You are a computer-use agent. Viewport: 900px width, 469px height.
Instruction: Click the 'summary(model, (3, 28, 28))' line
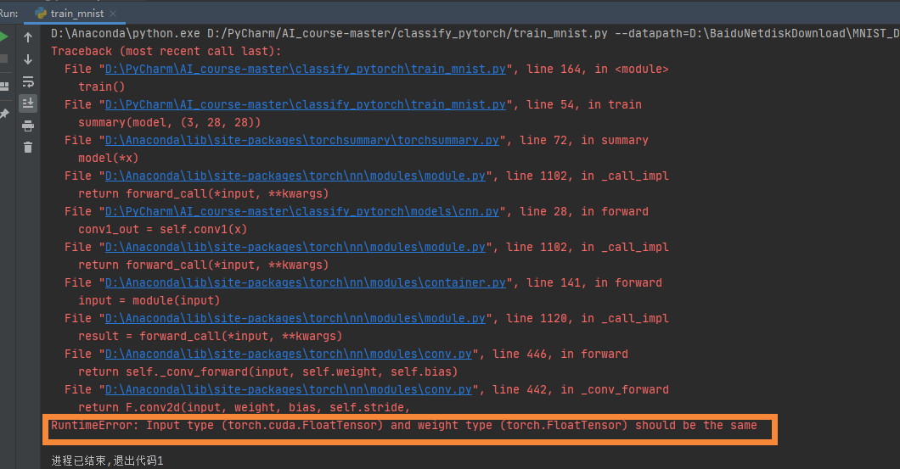tap(169, 122)
